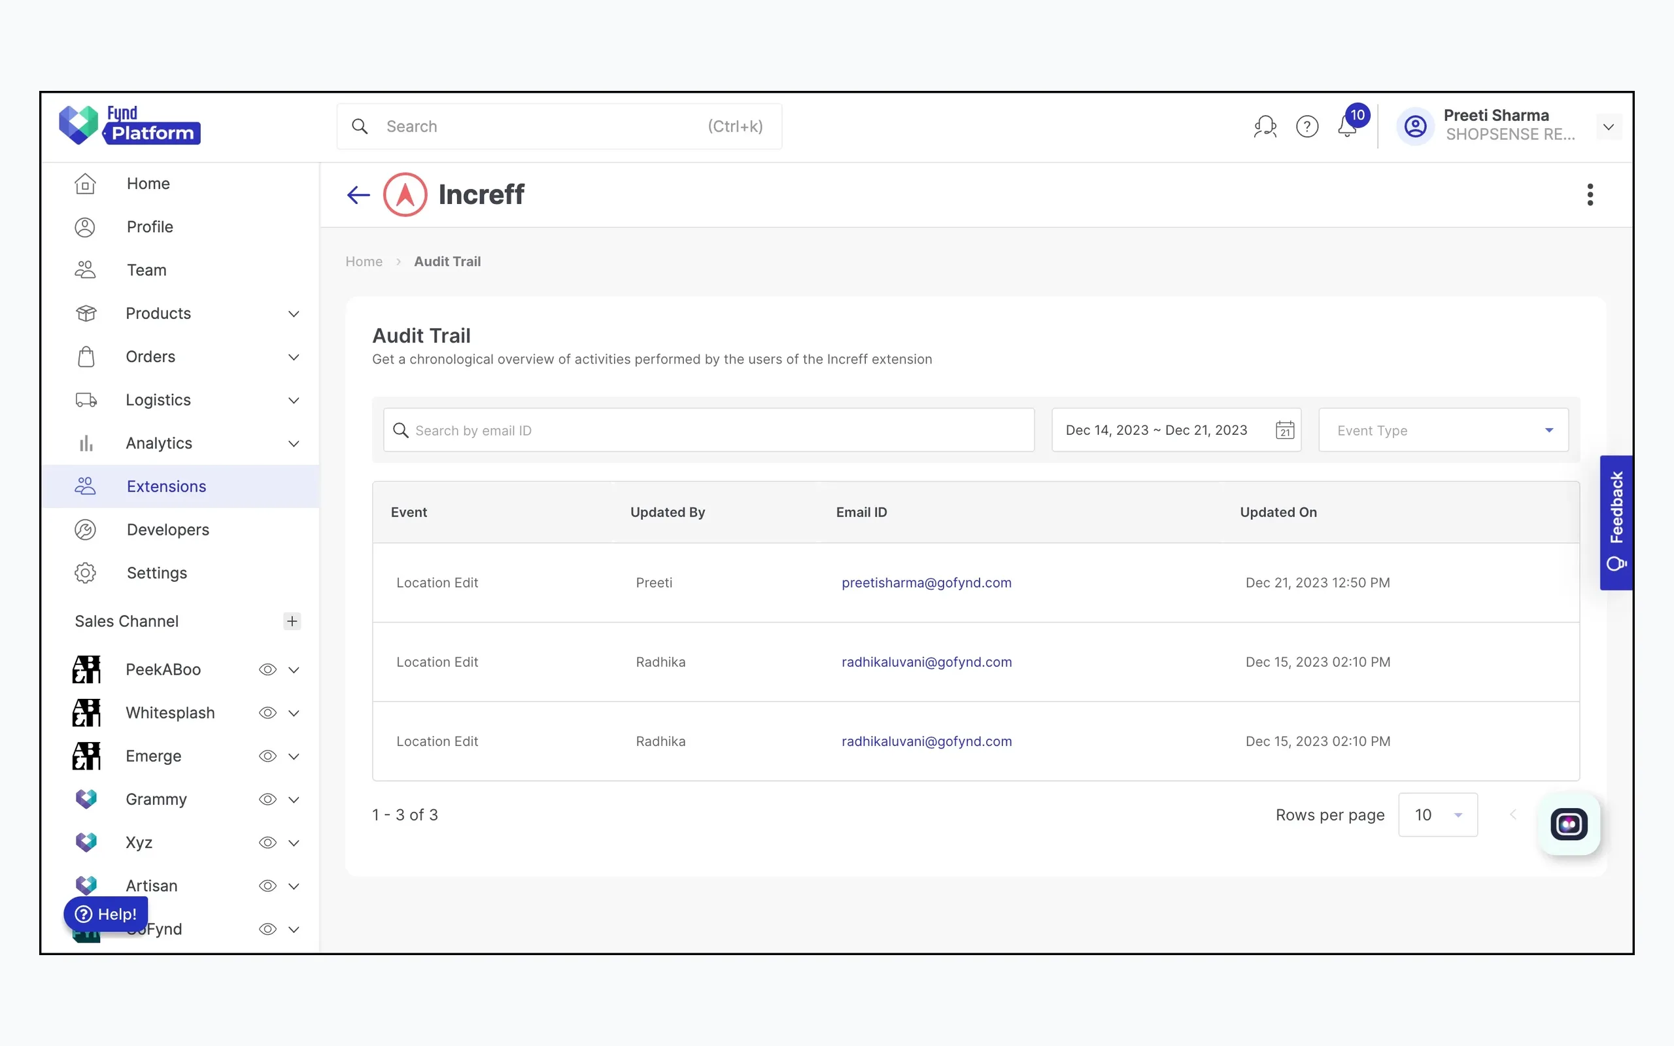Go back using the arrow beside Increff

coord(358,195)
